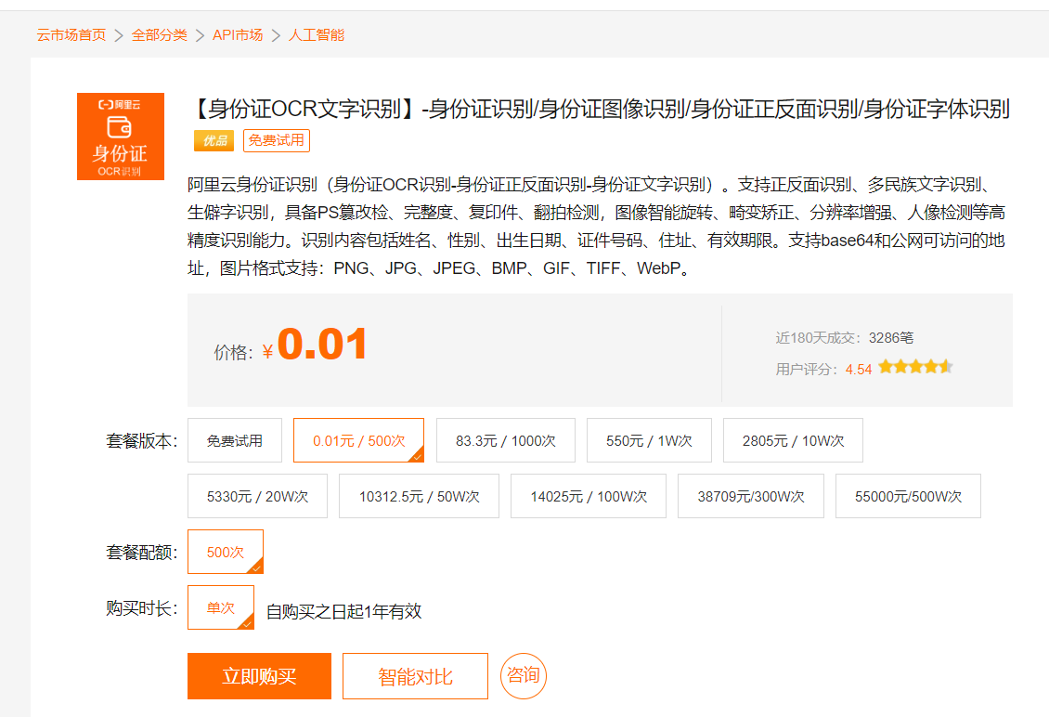Choose the 38709元/300W次 package

pos(751,496)
